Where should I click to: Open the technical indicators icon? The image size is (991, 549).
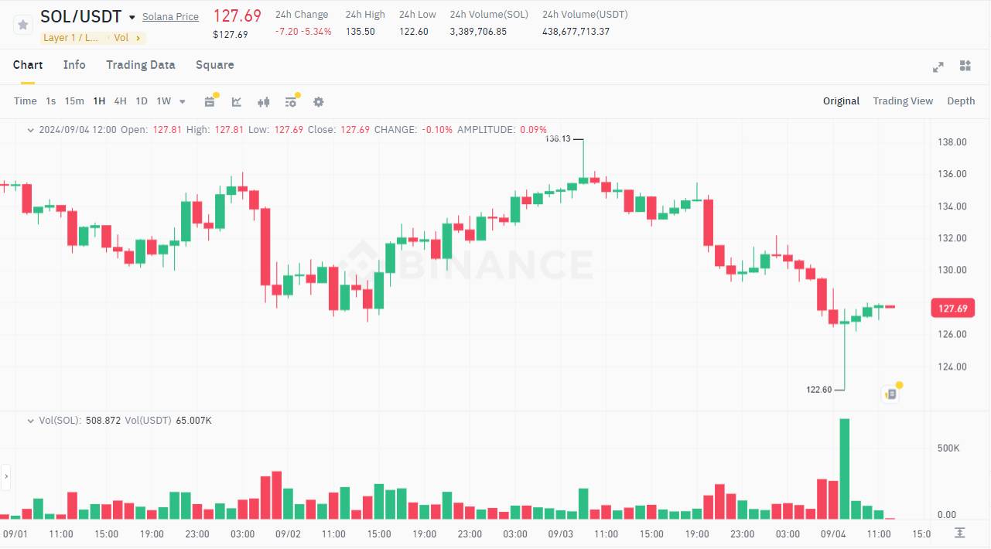pyautogui.click(x=237, y=101)
